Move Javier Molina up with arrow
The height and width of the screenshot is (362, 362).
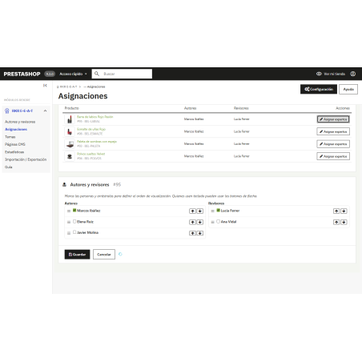pos(192,233)
